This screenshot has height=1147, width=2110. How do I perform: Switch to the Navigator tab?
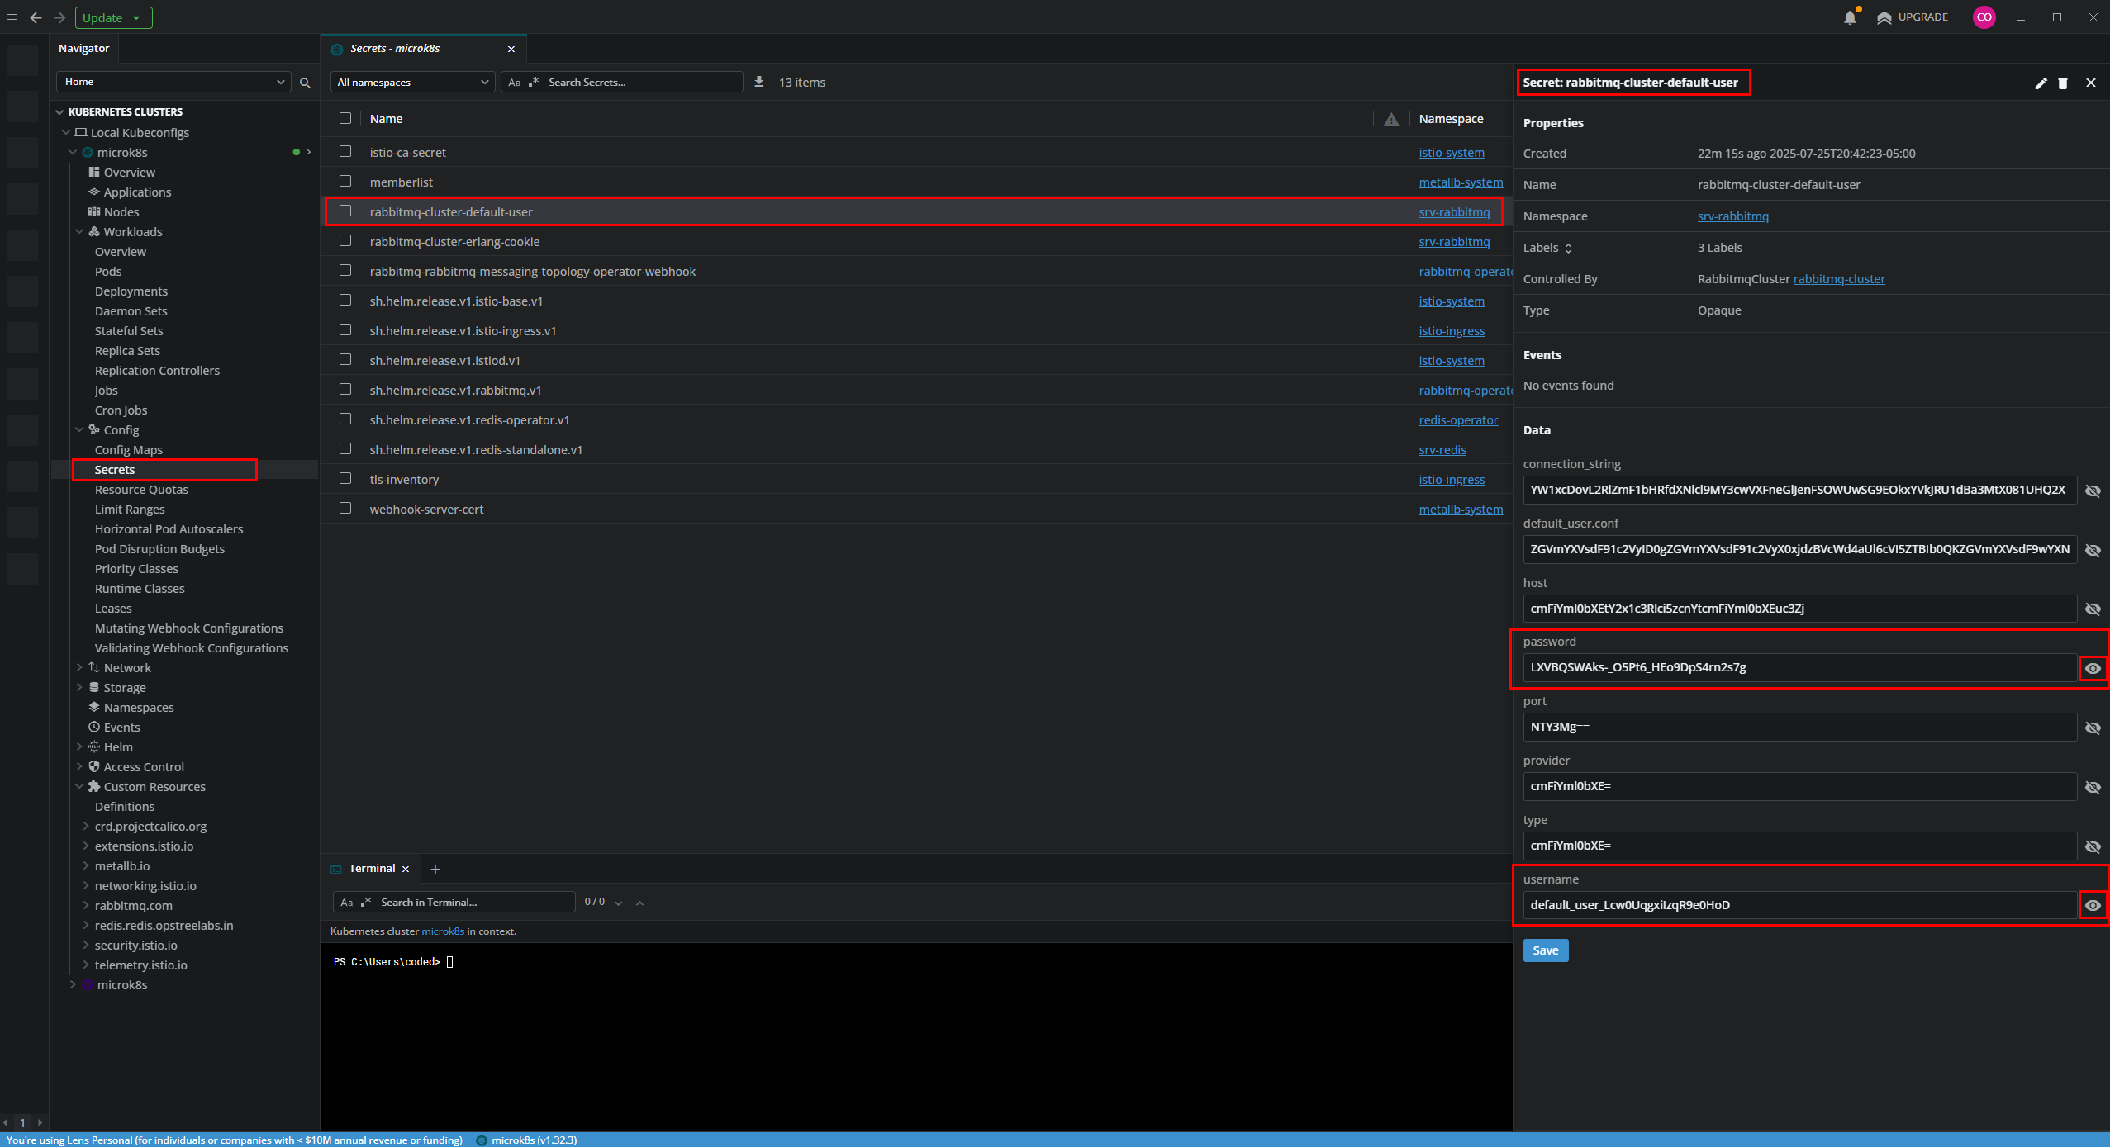click(84, 49)
